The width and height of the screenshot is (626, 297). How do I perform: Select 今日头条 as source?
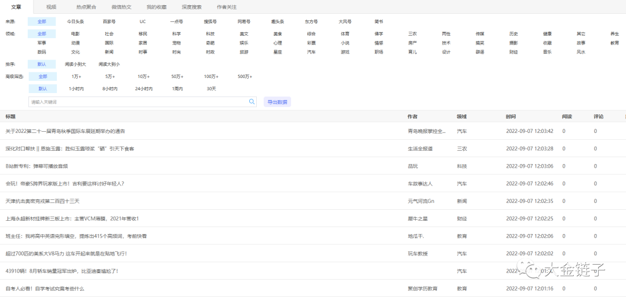[x=75, y=21]
